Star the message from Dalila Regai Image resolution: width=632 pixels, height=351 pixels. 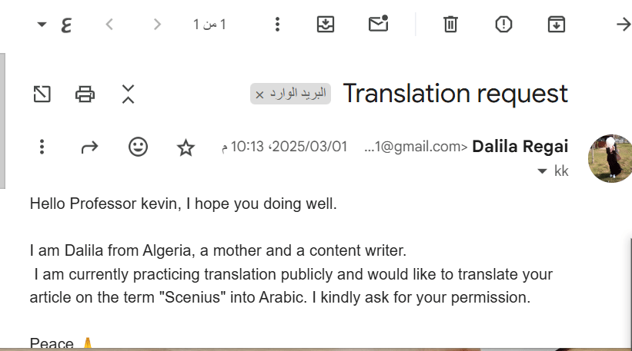(186, 147)
